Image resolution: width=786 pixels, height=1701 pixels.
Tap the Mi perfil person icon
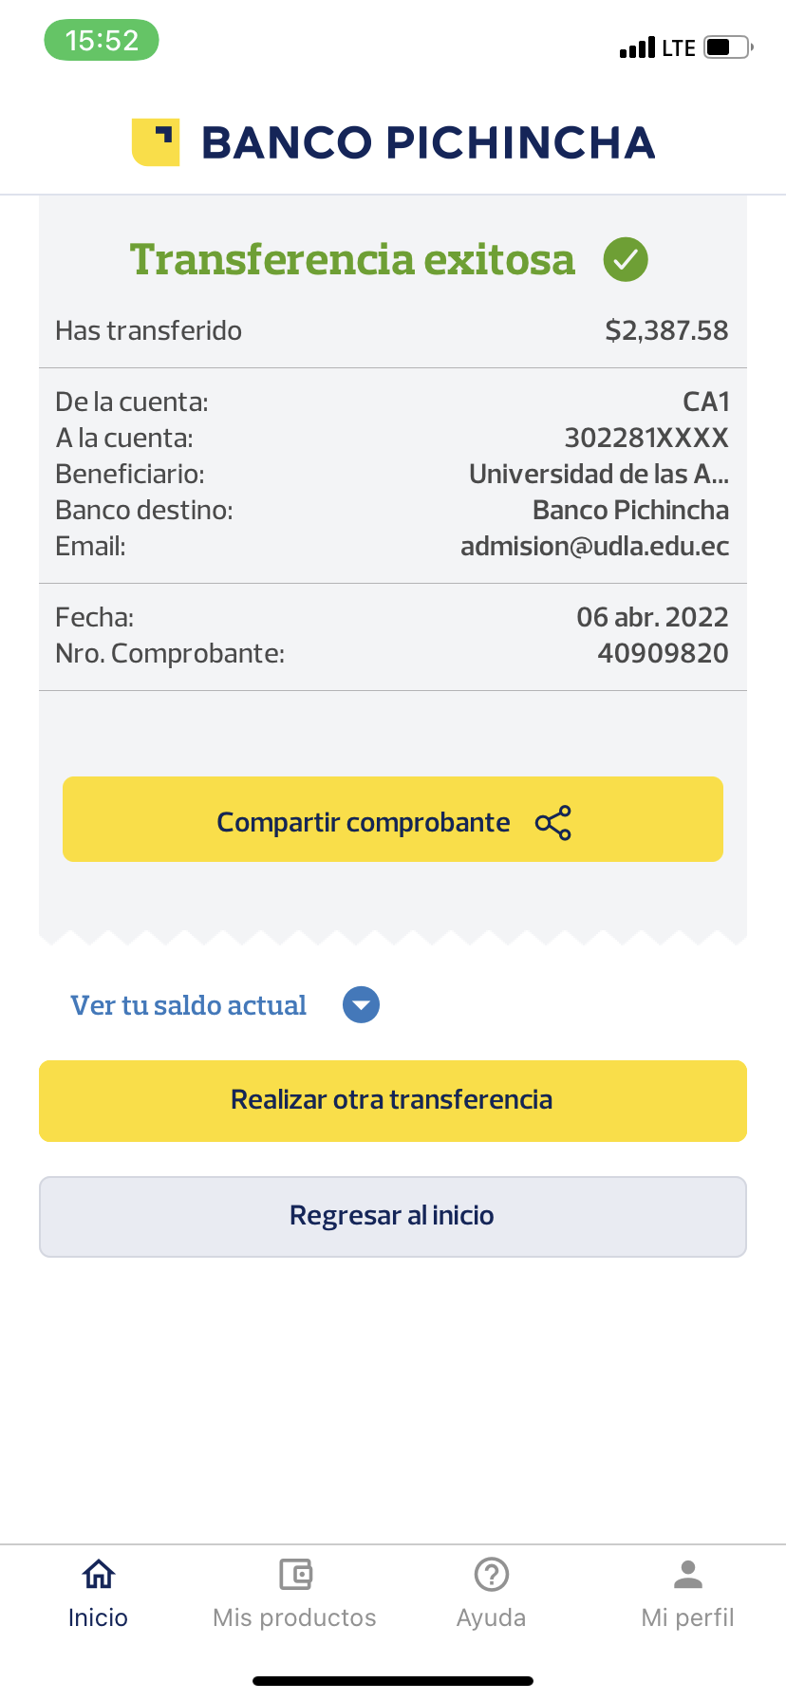click(x=687, y=1575)
